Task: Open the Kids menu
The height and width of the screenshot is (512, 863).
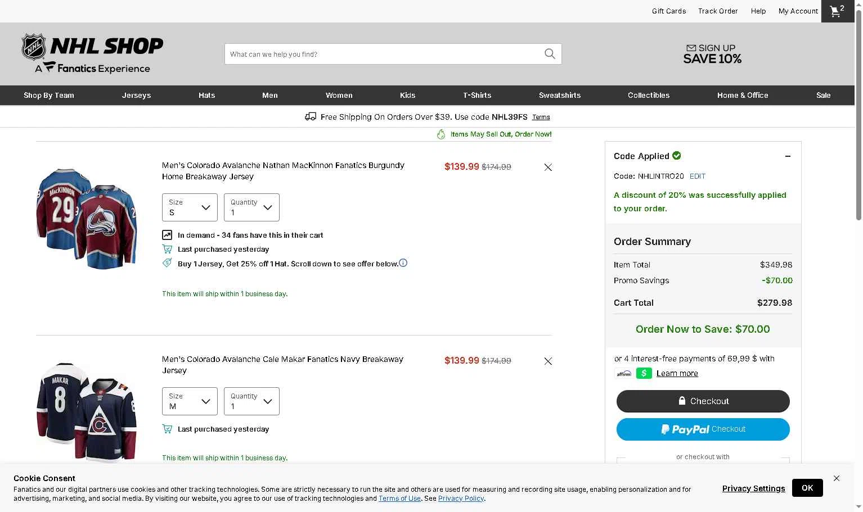Action: tap(408, 95)
